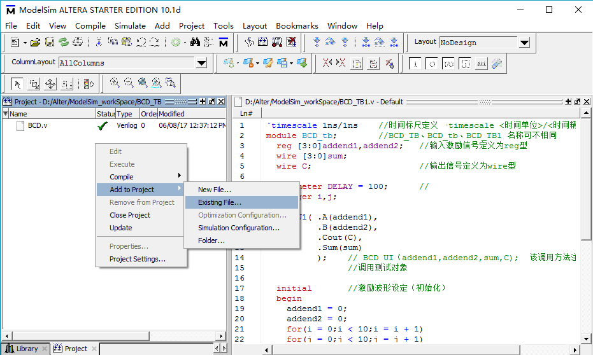Click the Copy icon
593x355 pixels.
pyautogui.click(x=113, y=42)
